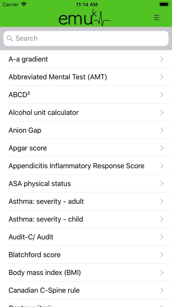Select the ABCD² calculator
The image size is (172, 307).
point(86,95)
